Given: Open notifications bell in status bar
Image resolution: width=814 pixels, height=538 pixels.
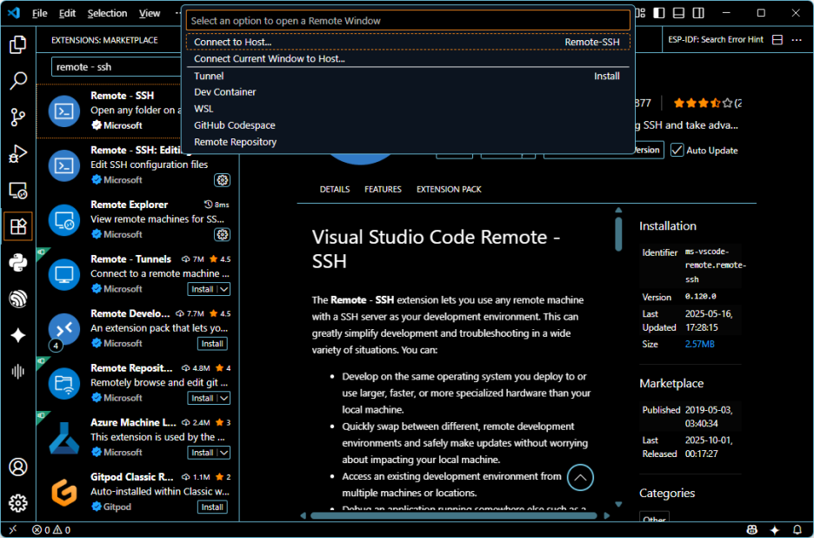Looking at the screenshot, I should [797, 529].
